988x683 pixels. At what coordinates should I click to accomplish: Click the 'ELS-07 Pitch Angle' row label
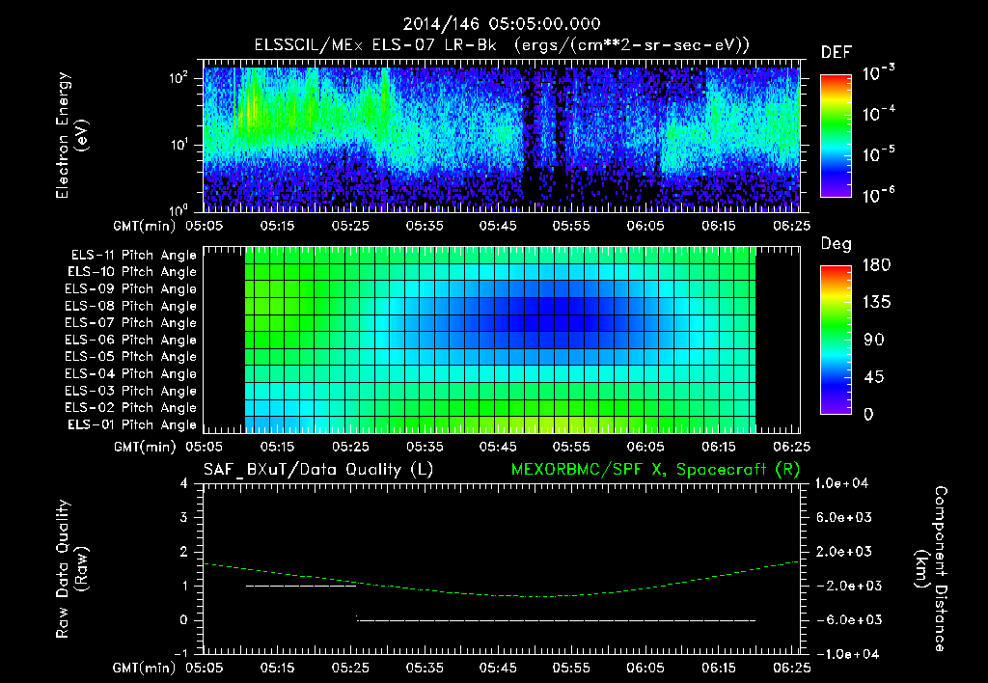point(130,323)
